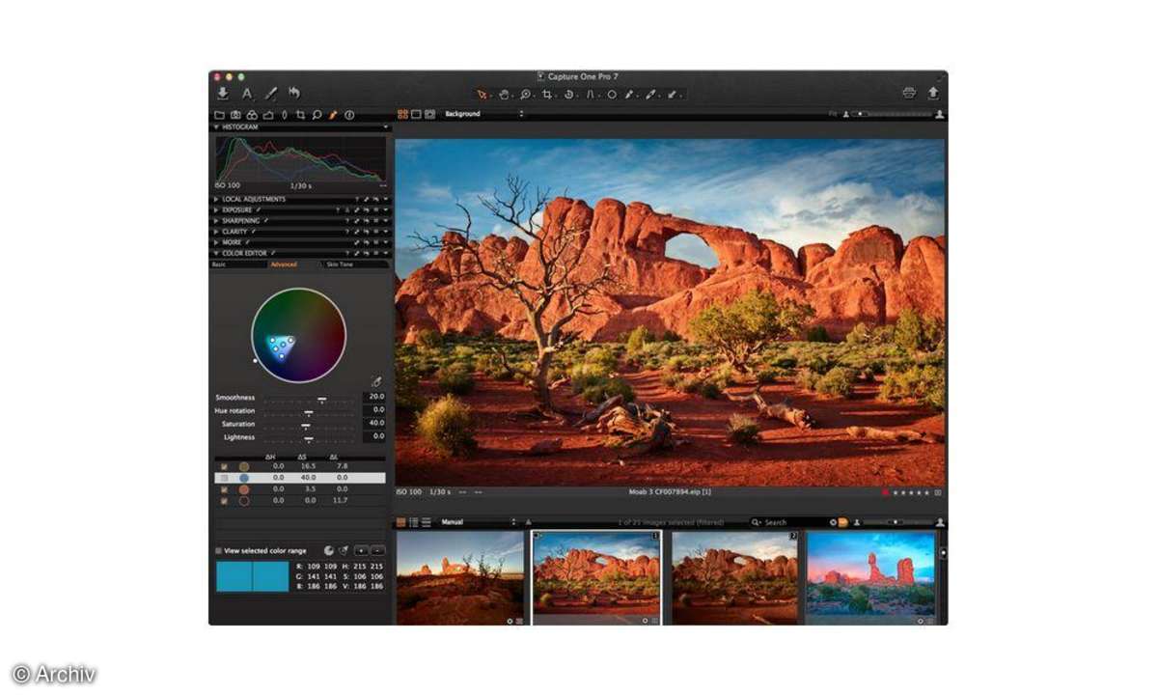Select the first sunset arch thumbnail
1158x695 pixels.
[x=460, y=577]
